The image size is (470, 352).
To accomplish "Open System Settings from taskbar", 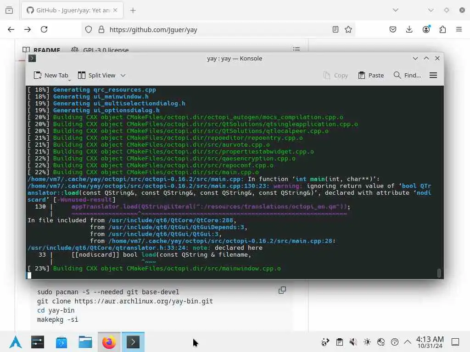I will [x=38, y=342].
